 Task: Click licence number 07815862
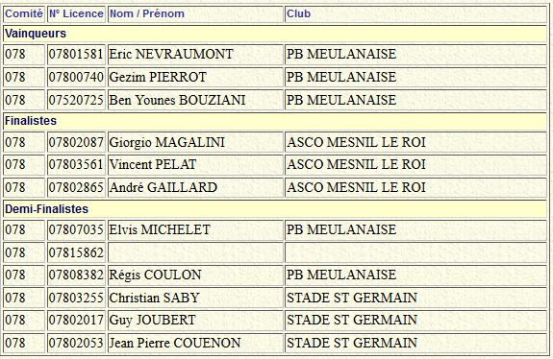point(76,252)
